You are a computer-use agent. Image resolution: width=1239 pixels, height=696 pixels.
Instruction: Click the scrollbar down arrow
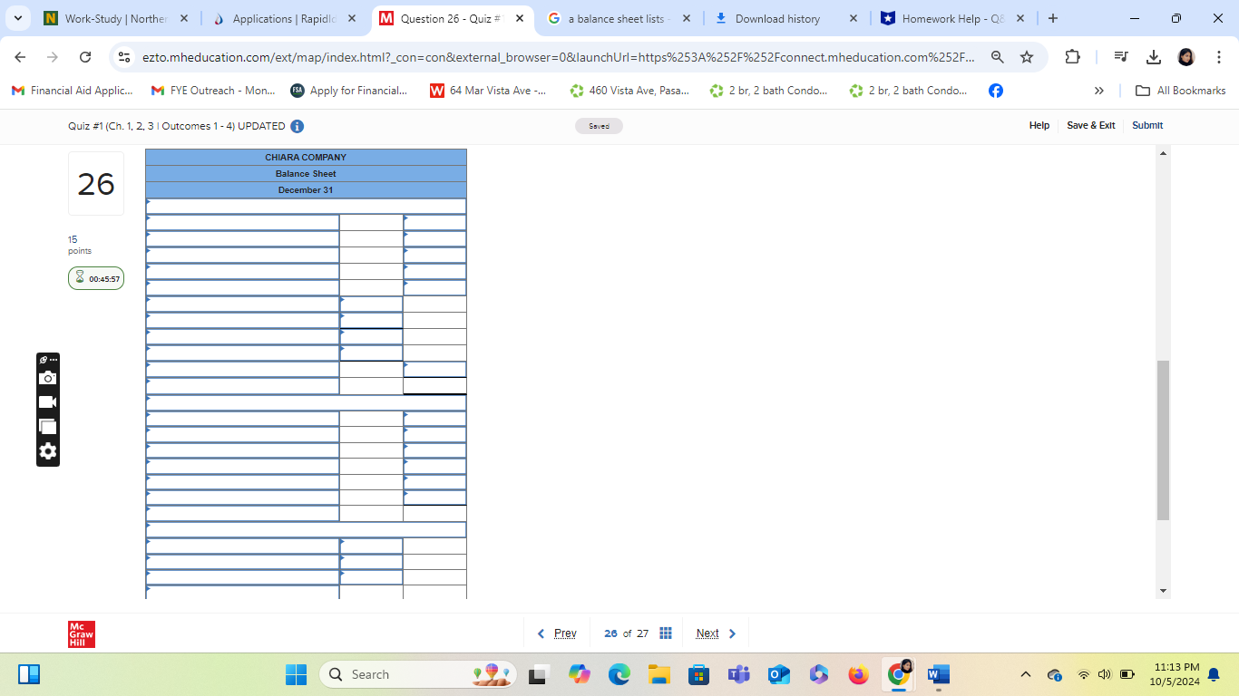(1163, 591)
